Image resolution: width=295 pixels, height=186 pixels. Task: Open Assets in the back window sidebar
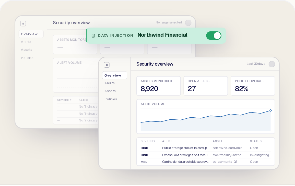click(x=27, y=49)
